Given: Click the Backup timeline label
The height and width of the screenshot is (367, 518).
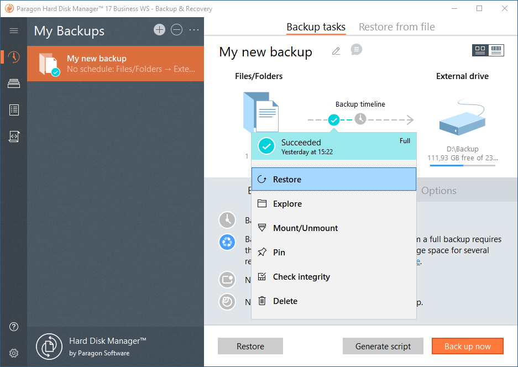Looking at the screenshot, I should [x=360, y=104].
